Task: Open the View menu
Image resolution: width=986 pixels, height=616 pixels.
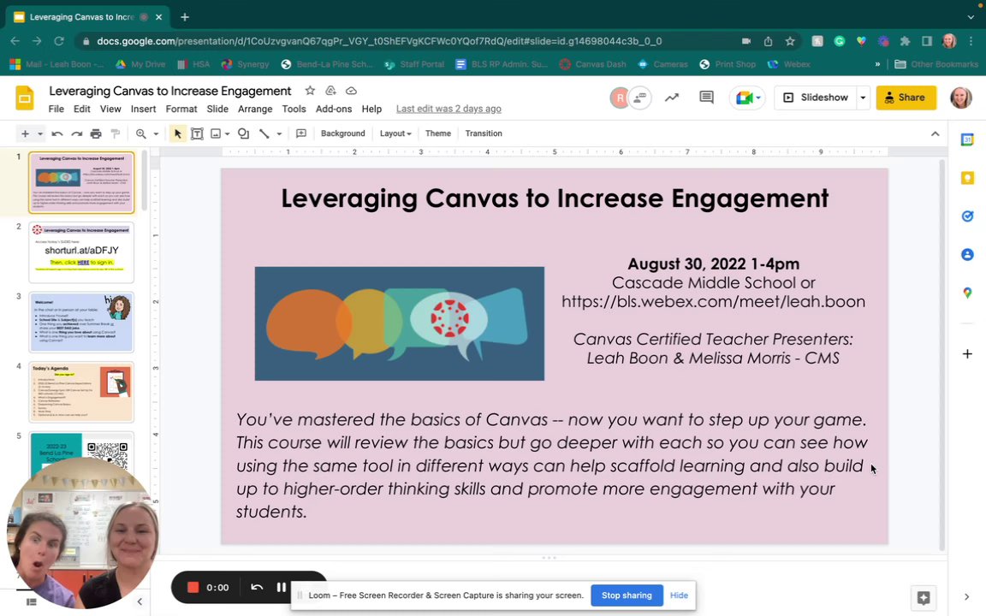Action: point(110,109)
